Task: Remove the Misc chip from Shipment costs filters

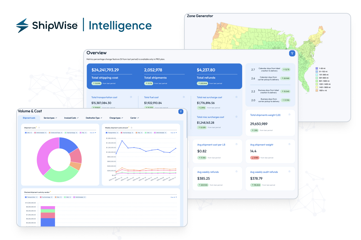Action: tap(86, 132)
